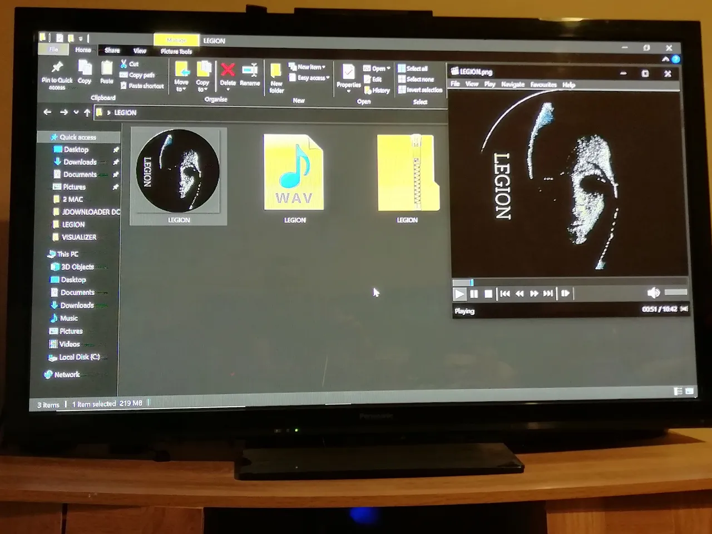712x534 pixels.
Task: Open the Open dropdown in ribbon
Action: [377, 68]
